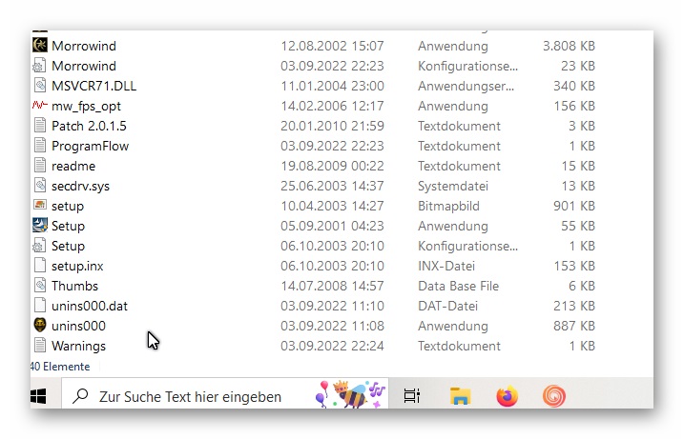Click the unins000 application icon
The image size is (684, 439).
click(x=40, y=326)
